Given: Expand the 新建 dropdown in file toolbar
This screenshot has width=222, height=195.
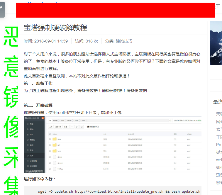Looking at the screenshot, I should click(66, 127).
